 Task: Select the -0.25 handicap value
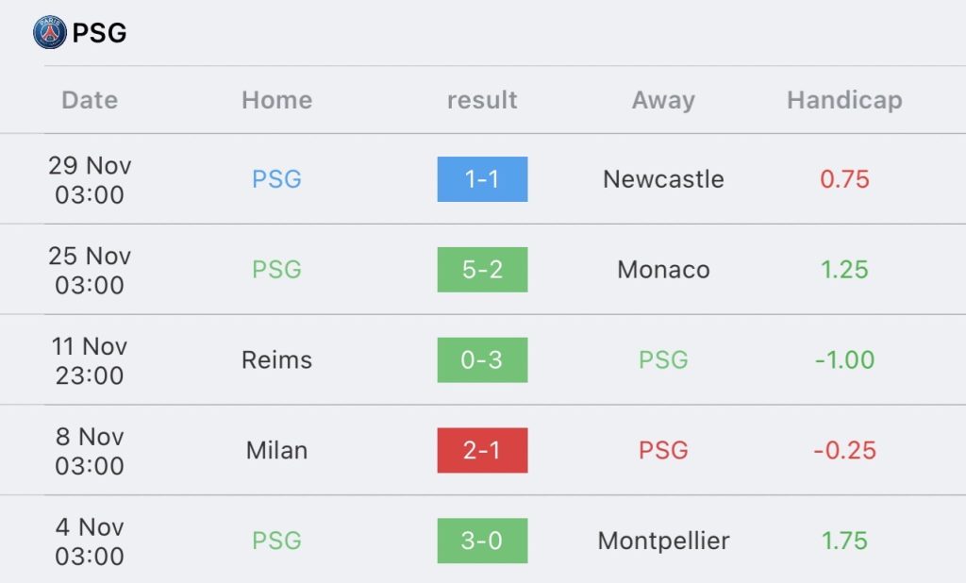point(844,451)
